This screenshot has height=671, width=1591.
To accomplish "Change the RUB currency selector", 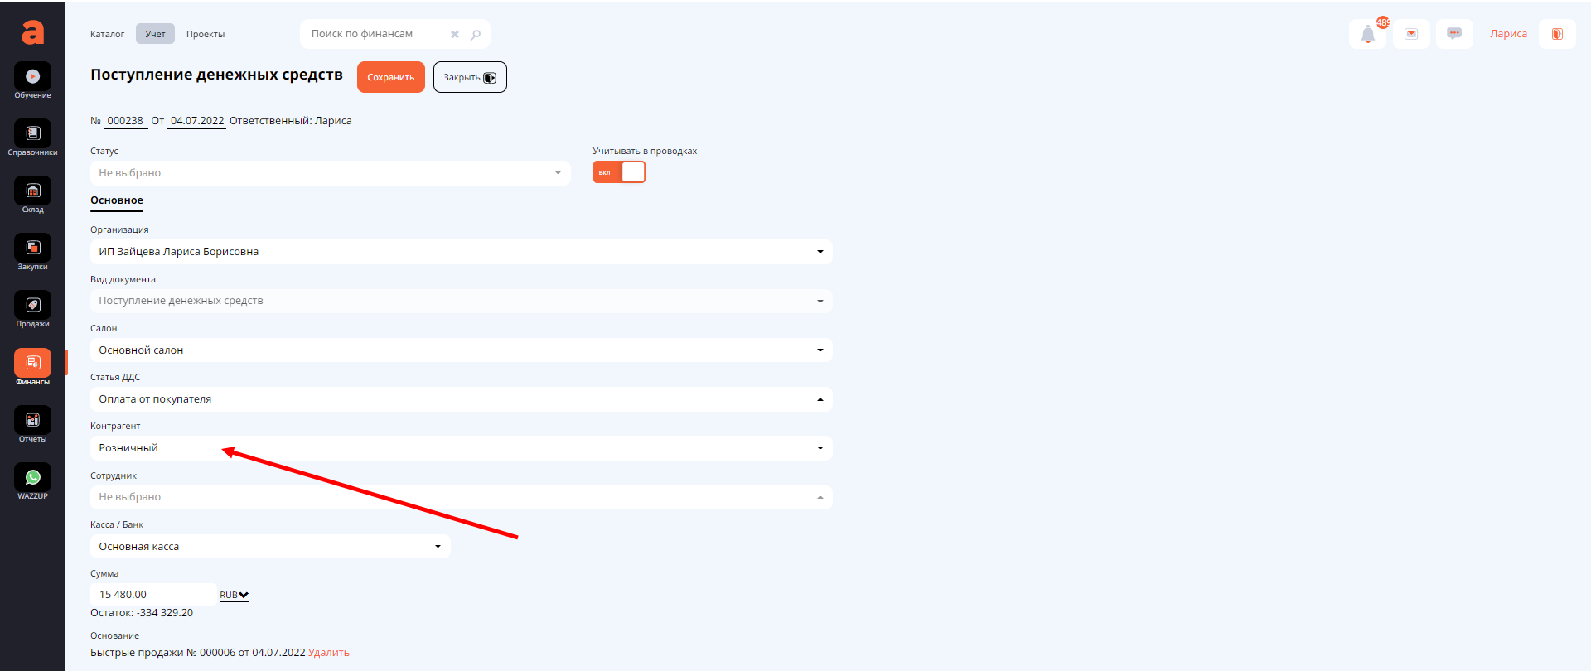I will [x=234, y=596].
